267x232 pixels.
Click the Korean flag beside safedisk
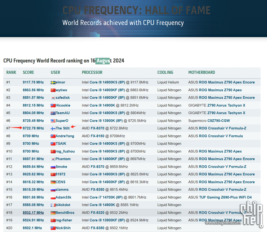(53, 98)
